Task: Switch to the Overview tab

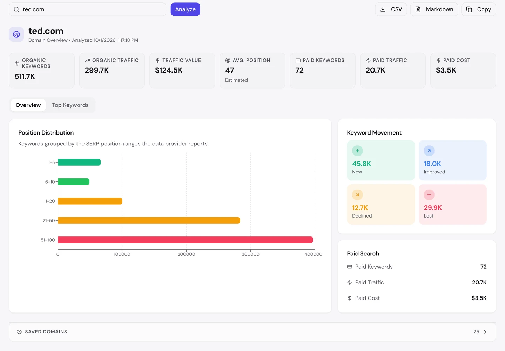Action: click(x=28, y=105)
